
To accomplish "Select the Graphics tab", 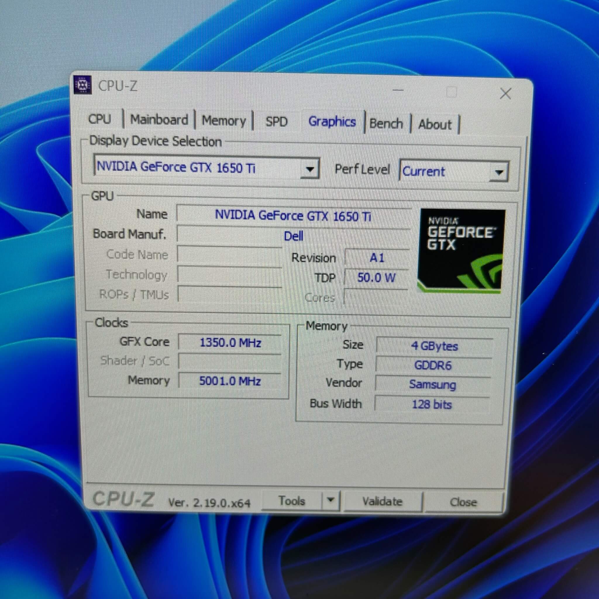I will 332,122.
